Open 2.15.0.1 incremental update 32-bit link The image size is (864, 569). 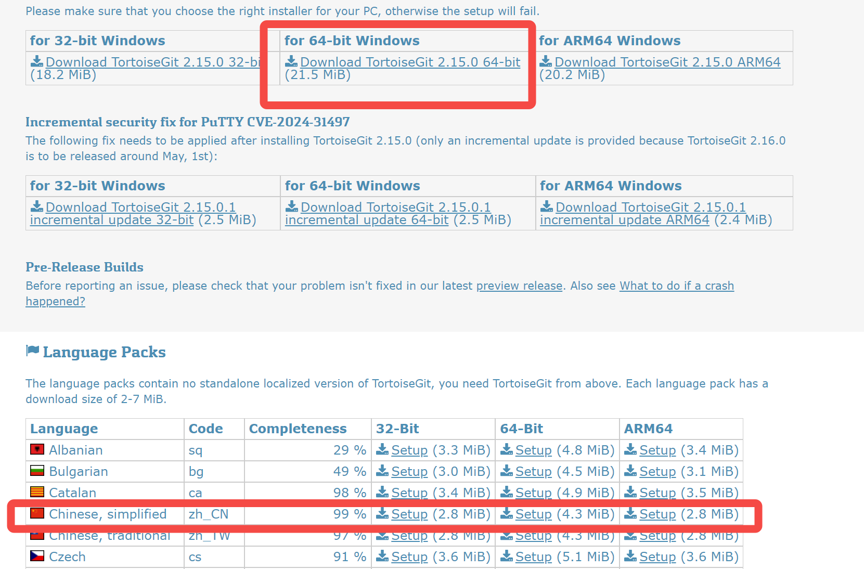point(133,213)
